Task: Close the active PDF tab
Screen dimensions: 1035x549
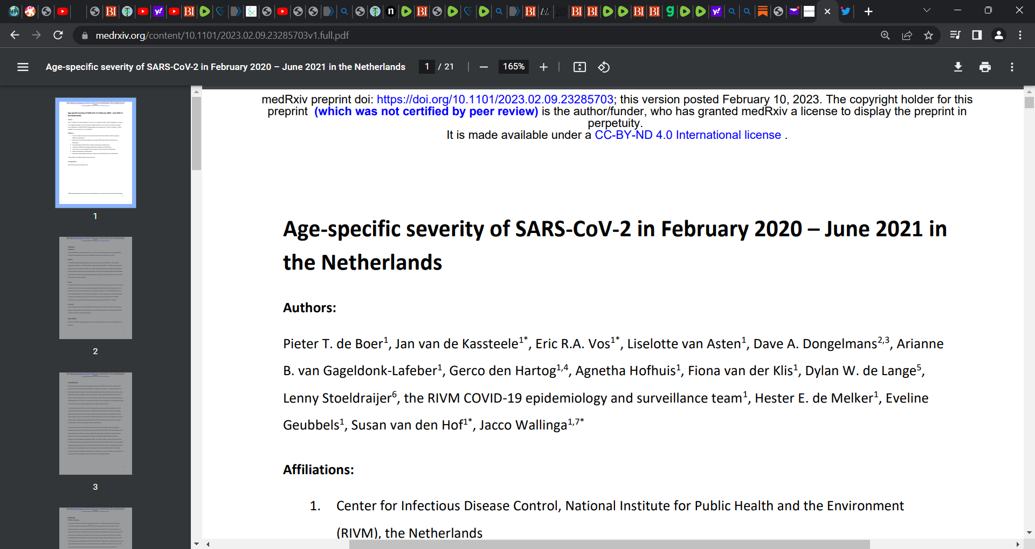Action: click(827, 11)
